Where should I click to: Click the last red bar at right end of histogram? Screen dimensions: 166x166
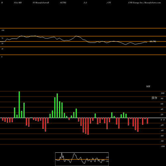tap(147, 121)
